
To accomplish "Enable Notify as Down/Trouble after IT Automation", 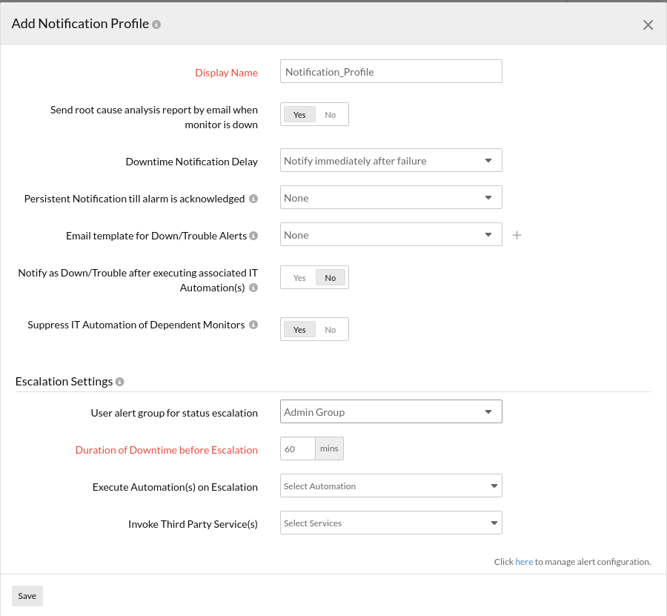I will (299, 277).
